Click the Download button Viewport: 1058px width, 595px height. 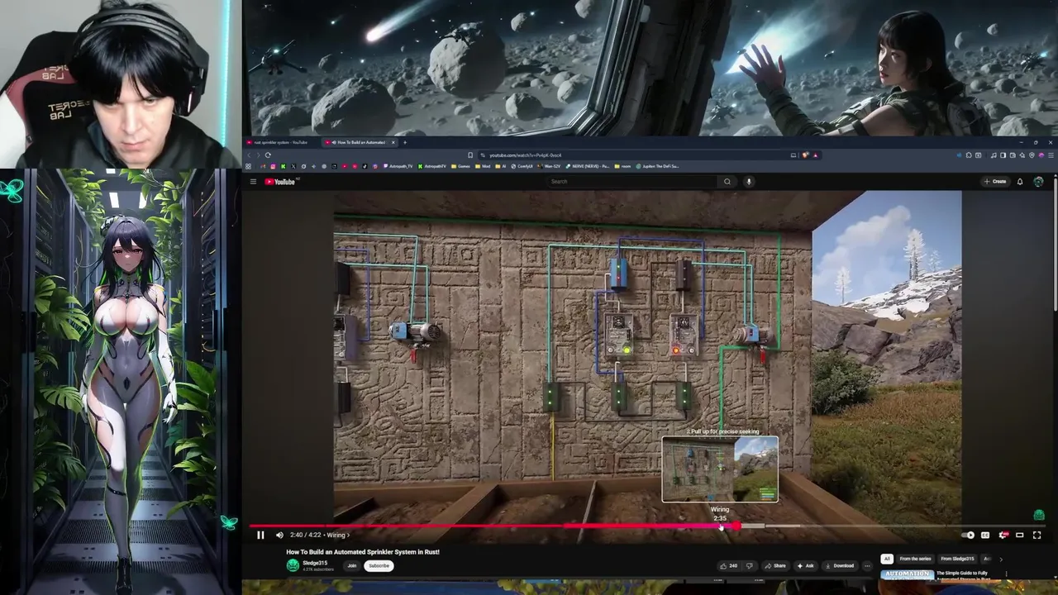point(841,566)
